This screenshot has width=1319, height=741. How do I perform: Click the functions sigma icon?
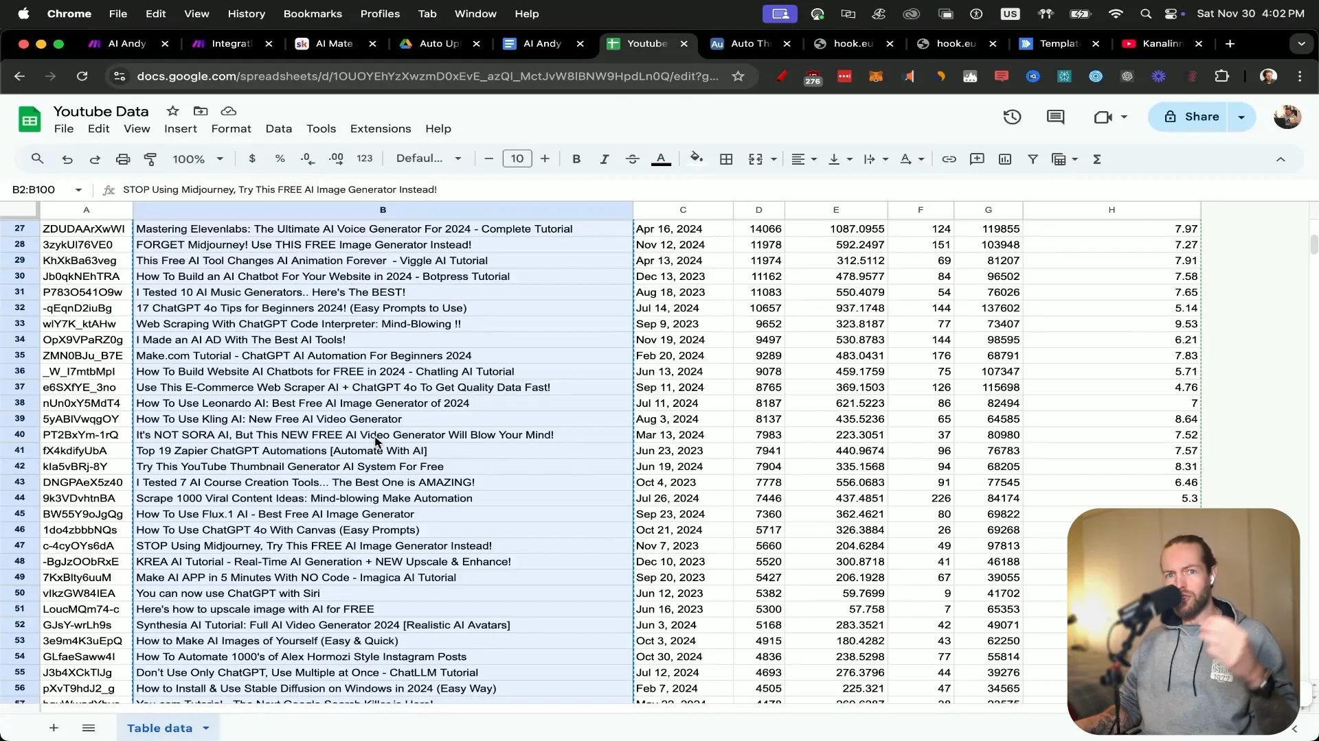[x=1097, y=159]
